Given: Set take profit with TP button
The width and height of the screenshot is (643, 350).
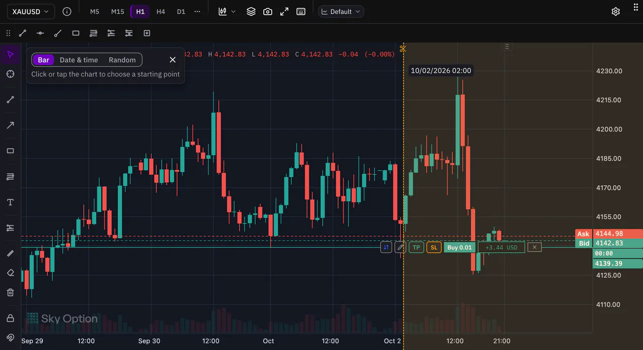Looking at the screenshot, I should 416,247.
